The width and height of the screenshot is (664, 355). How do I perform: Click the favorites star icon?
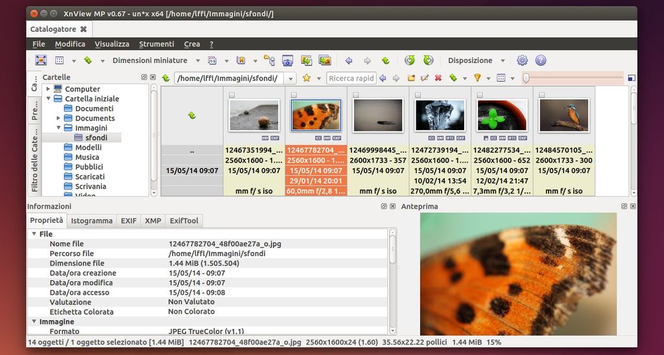click(307, 78)
